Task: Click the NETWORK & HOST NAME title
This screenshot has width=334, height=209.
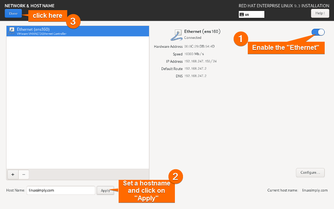Action: point(30,6)
